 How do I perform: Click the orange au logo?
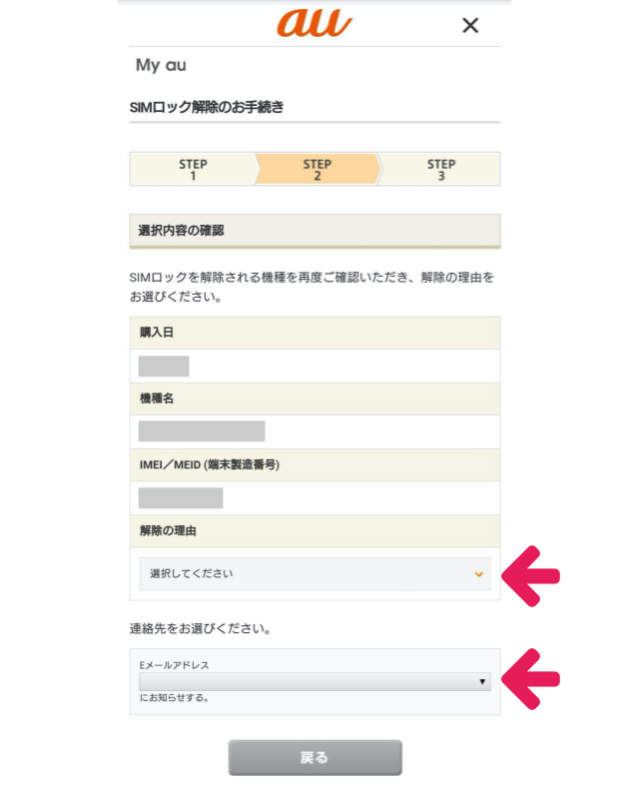(x=315, y=24)
